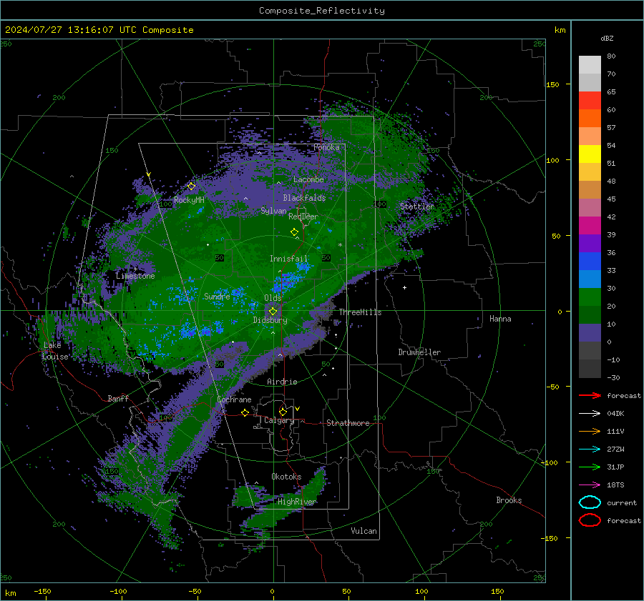
Task: Click the Cochrane town label
Action: point(234,399)
